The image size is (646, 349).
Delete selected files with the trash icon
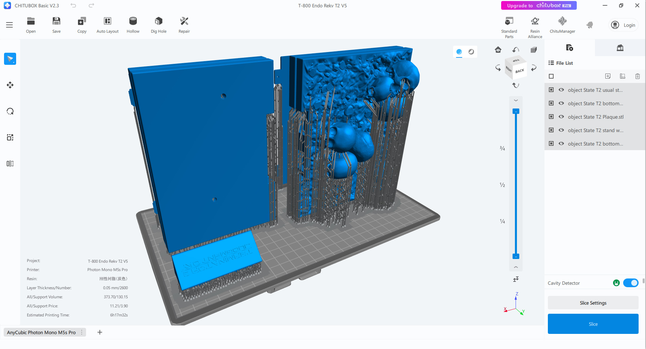pos(637,76)
